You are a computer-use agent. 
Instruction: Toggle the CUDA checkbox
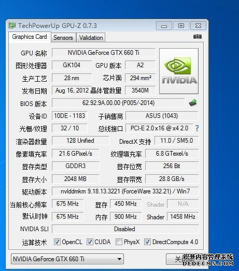[90, 242]
